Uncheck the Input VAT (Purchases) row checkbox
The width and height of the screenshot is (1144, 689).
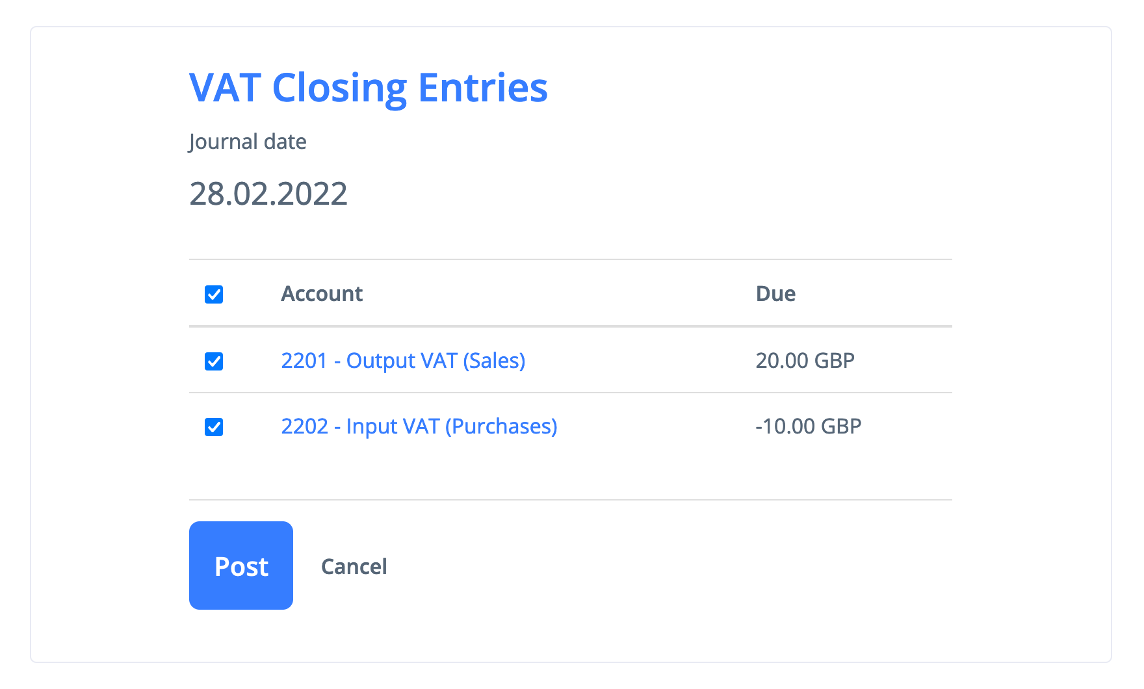[x=214, y=427]
